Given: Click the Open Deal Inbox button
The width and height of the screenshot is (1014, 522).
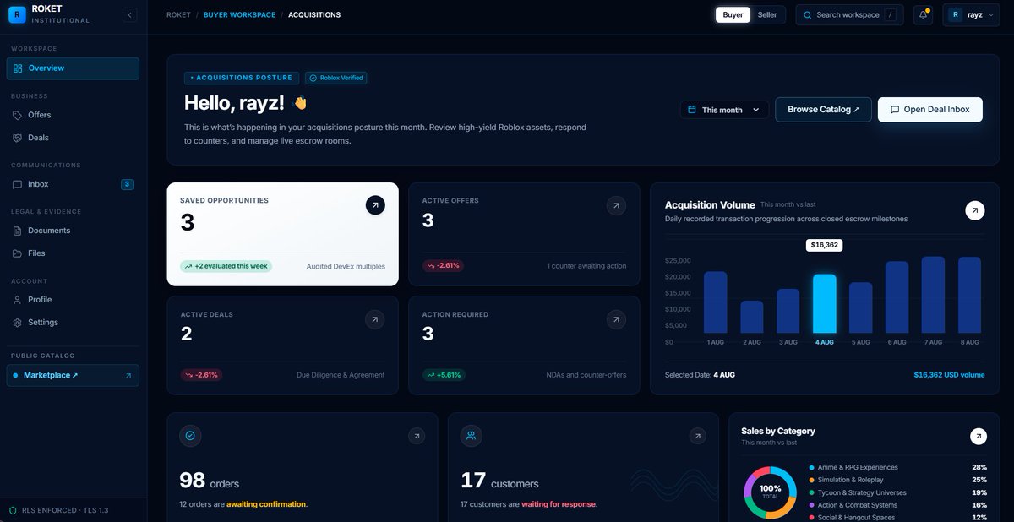Looking at the screenshot, I should coord(929,109).
